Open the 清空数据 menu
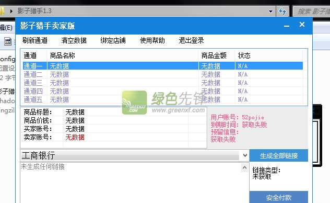330x203 pixels. click(74, 40)
